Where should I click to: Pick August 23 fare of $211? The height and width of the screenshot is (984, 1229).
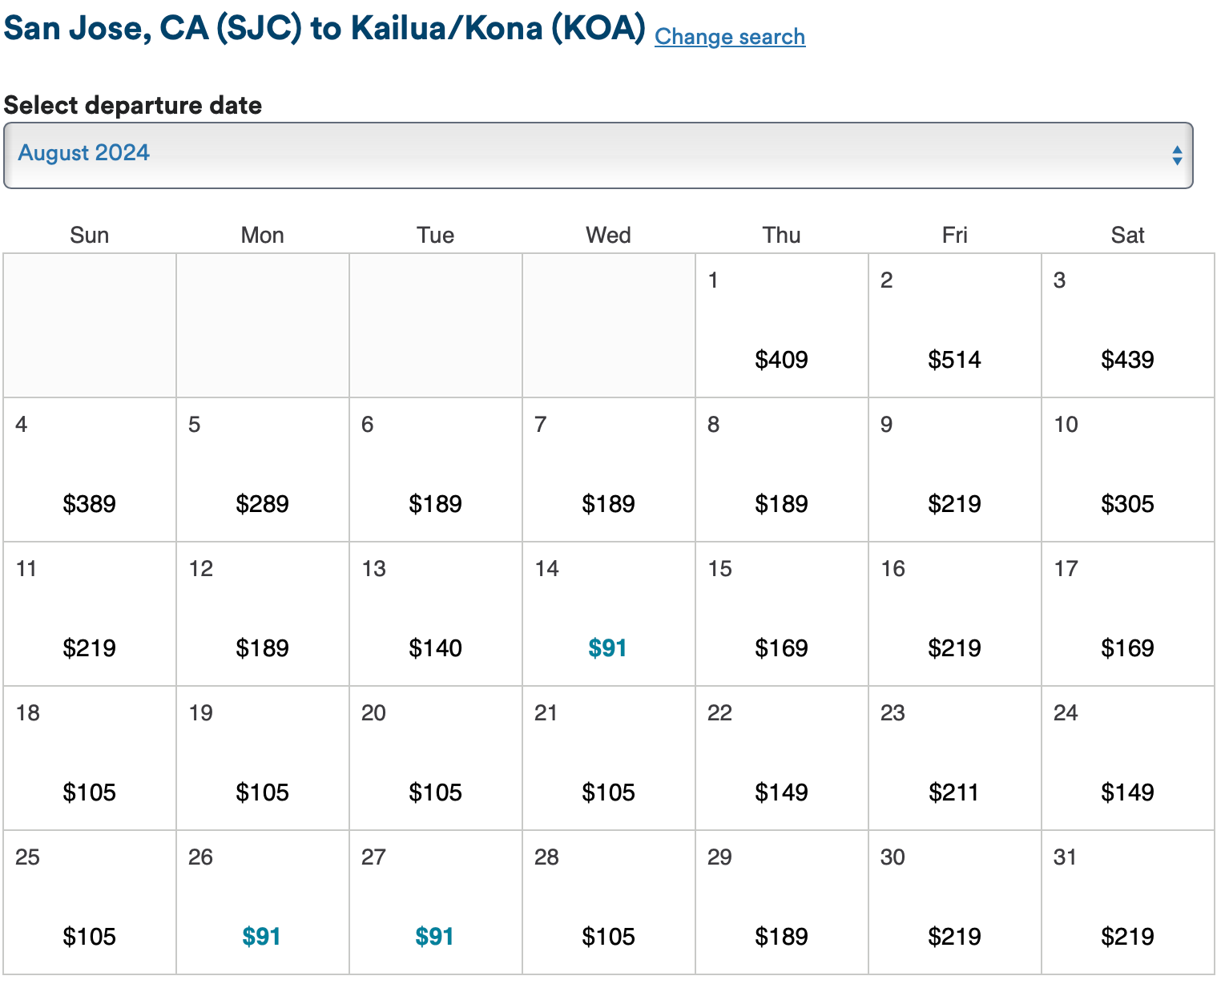(954, 792)
